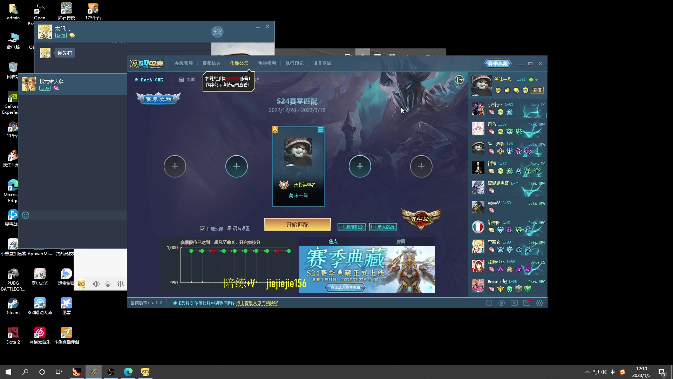
Task: Click the microphone icon in chat toolbar
Action: 108,284
